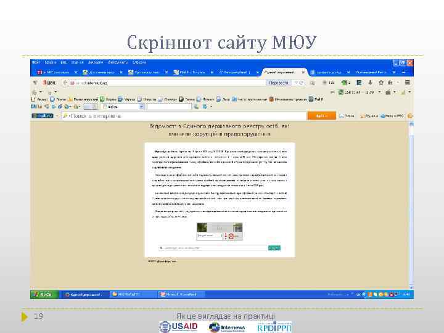Open the Карты bookmark
This screenshot has height=333, width=444.
(108, 99)
